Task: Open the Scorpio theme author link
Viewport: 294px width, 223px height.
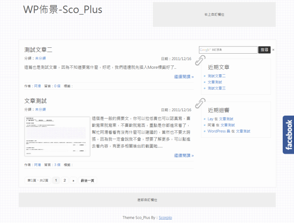Action: pyautogui.click(x=165, y=217)
